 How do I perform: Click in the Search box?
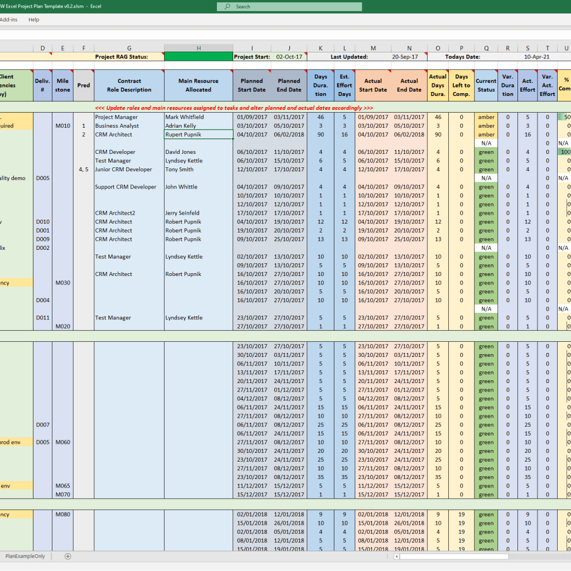[289, 7]
